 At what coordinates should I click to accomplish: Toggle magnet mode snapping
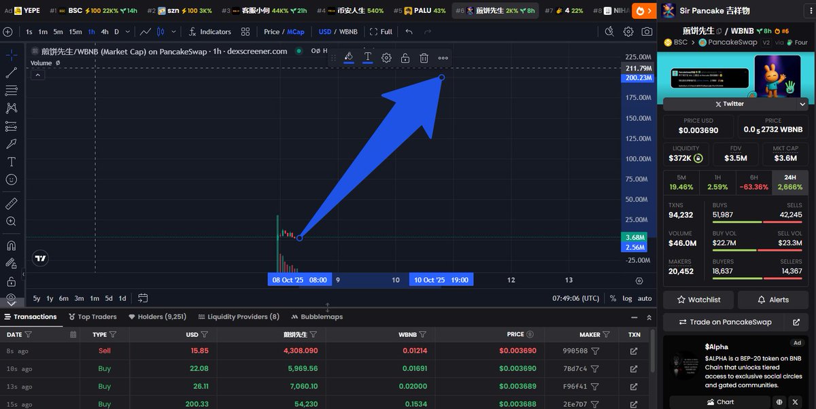12,246
